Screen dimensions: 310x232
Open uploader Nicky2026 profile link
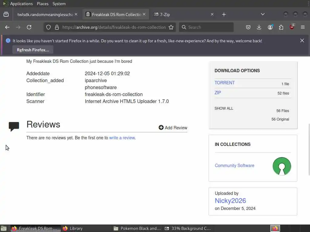[x=230, y=201]
